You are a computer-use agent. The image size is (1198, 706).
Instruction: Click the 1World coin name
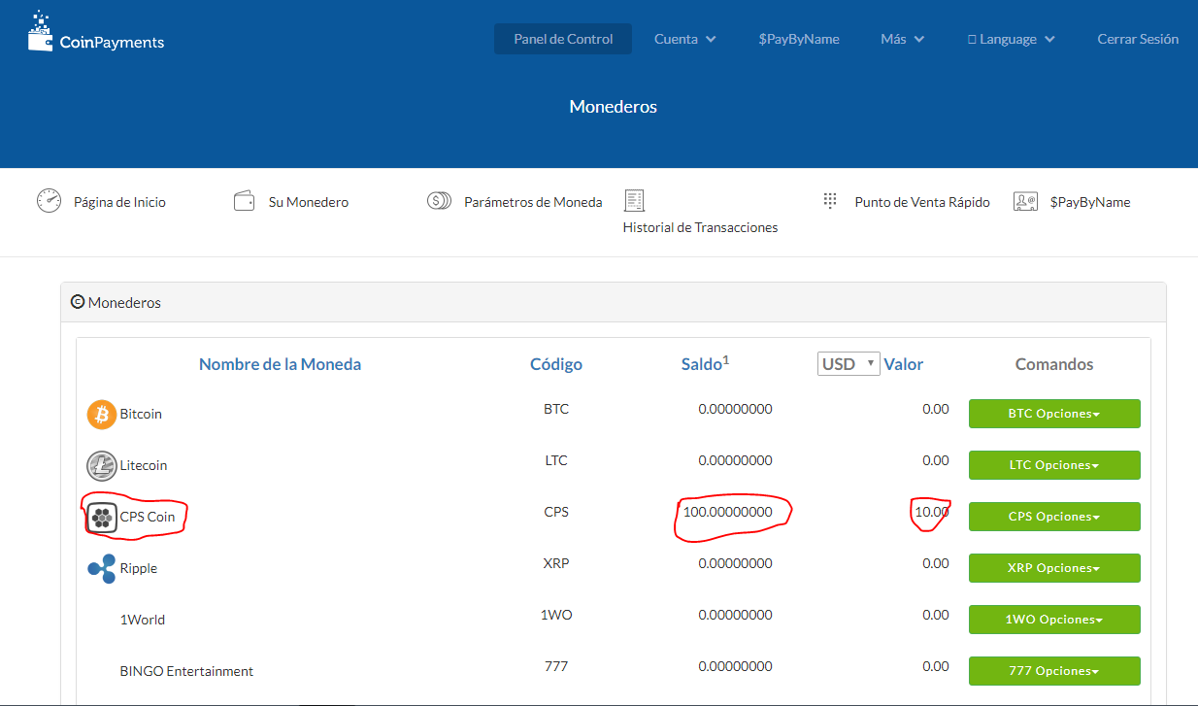tap(143, 620)
